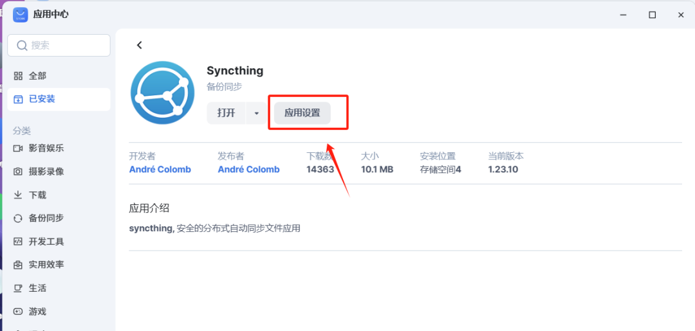The height and width of the screenshot is (331, 695).
Task: Click the 开发工具 code icon
Action: click(18, 242)
